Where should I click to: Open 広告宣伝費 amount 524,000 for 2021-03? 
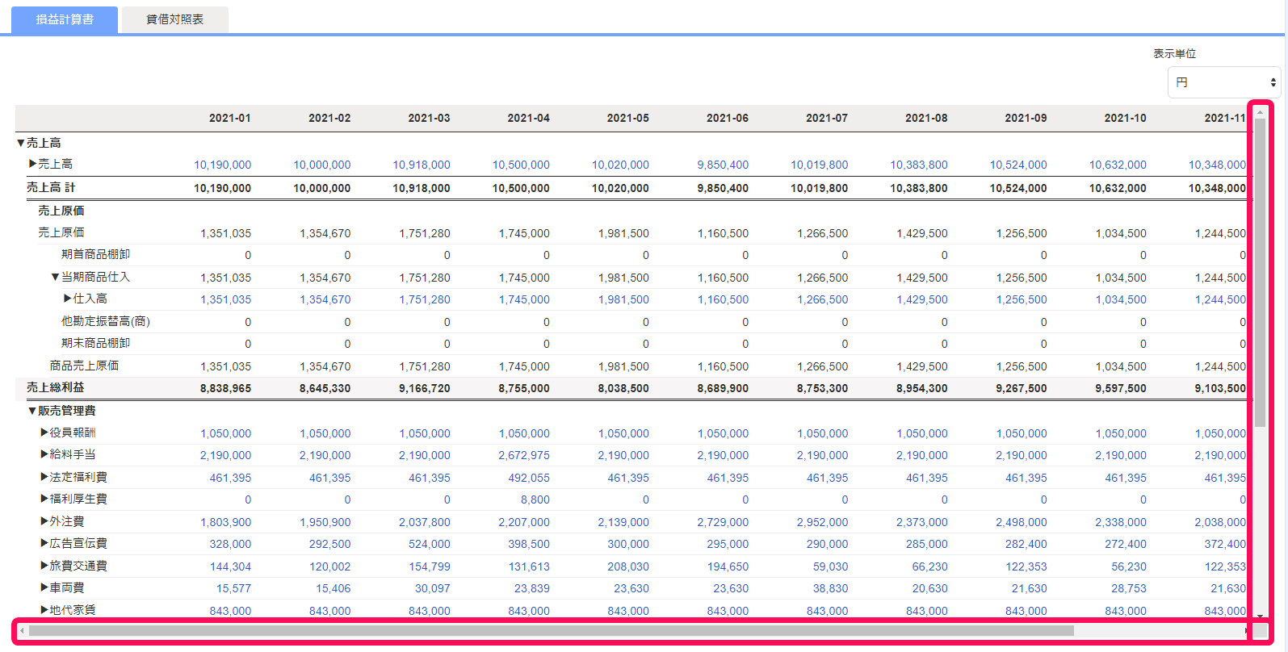[430, 544]
